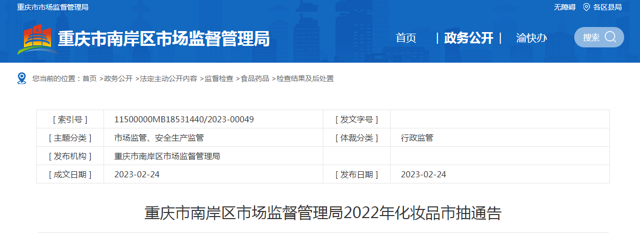Go to 政务公开 in breadcrumb
The width and height of the screenshot is (640, 240).
(118, 78)
